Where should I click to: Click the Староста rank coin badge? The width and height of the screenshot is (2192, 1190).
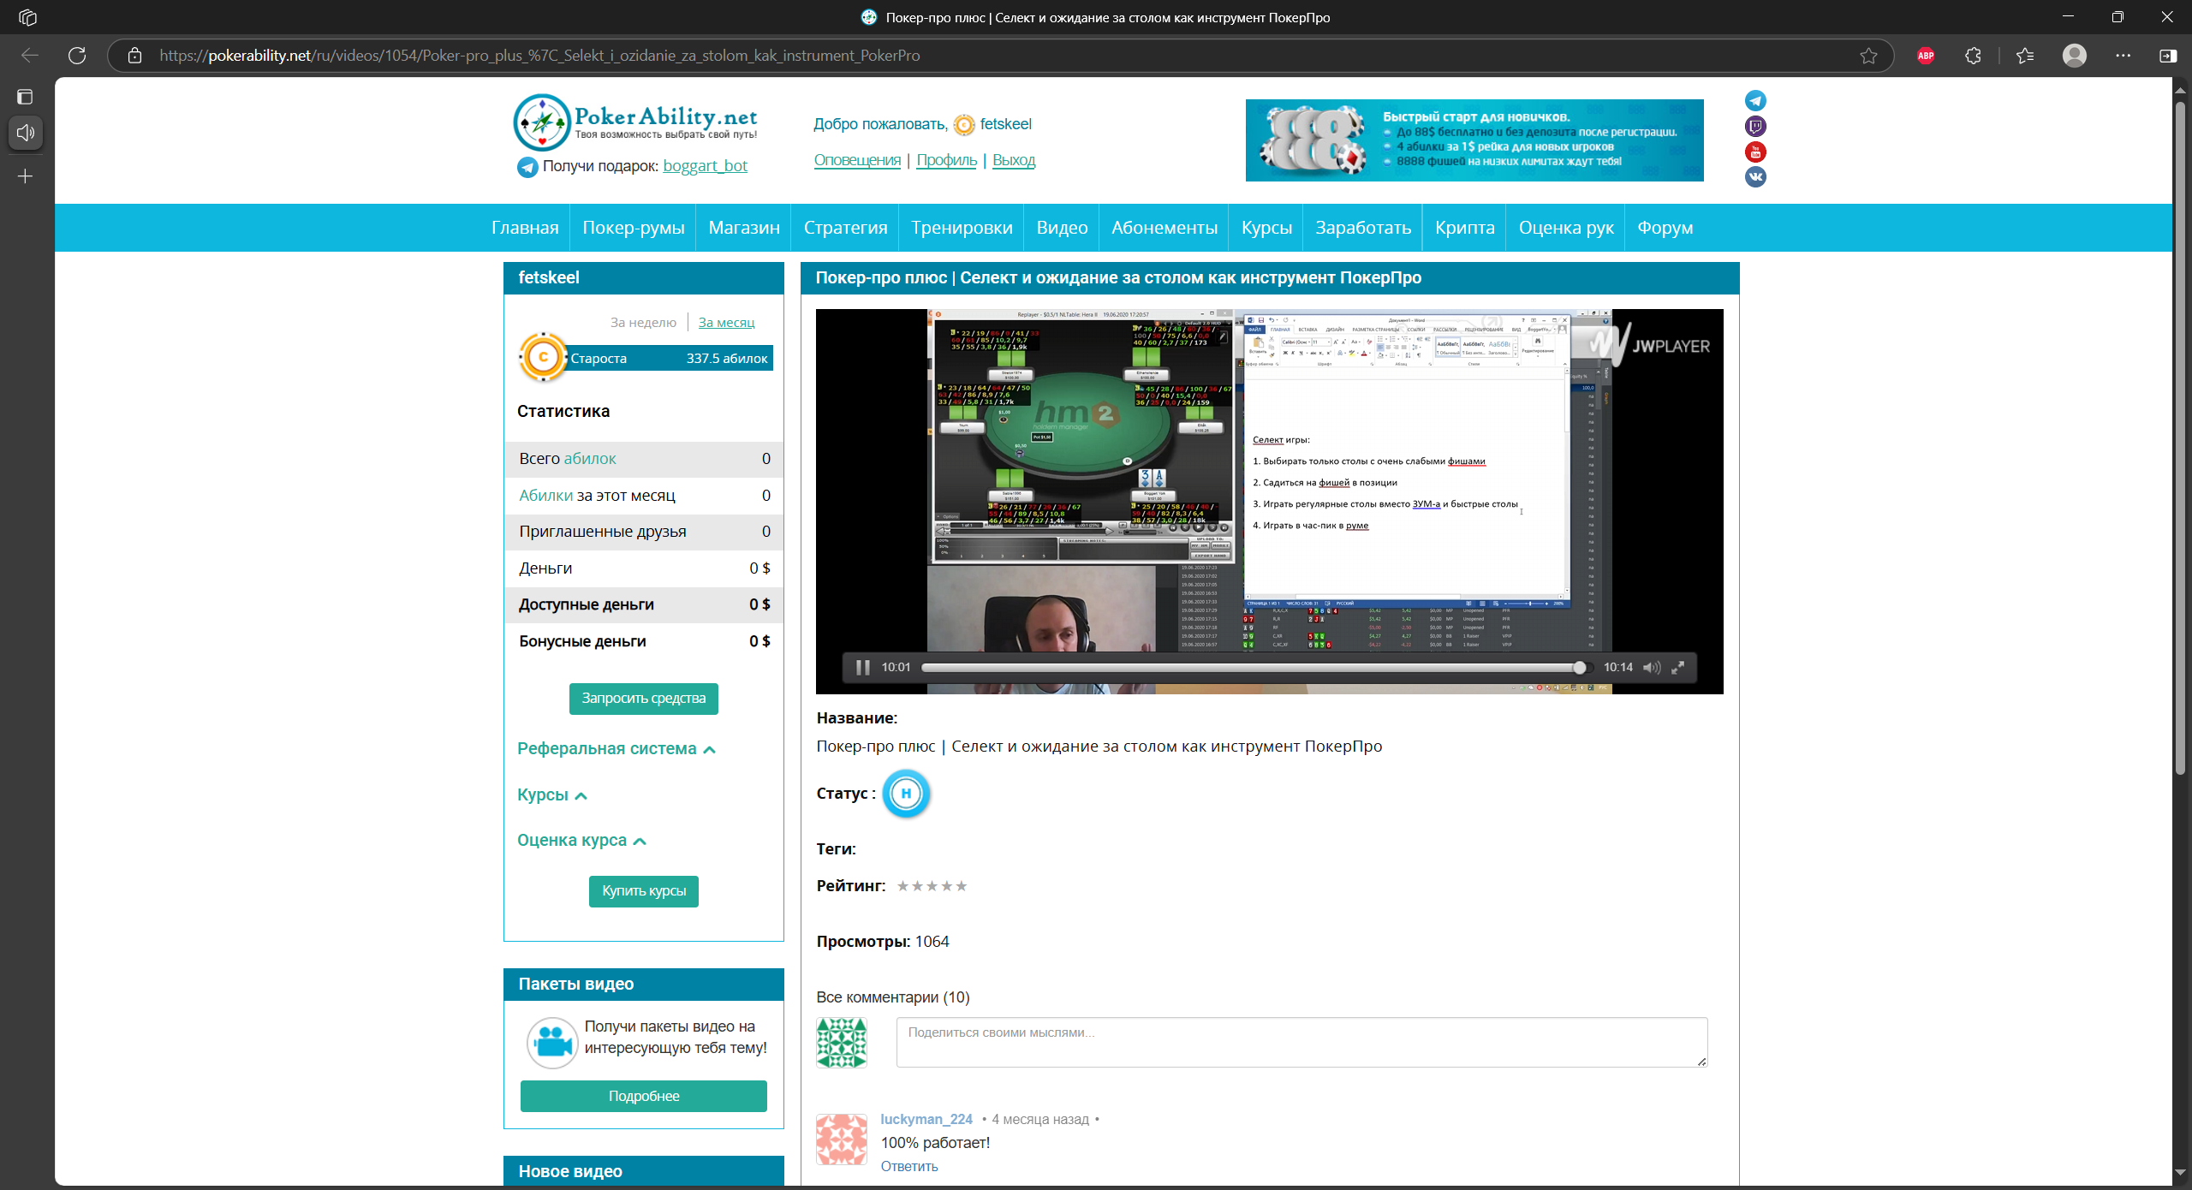(x=543, y=357)
